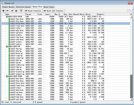Click the icon beside adsl1-rdp-down
This screenshot has width=134, height=105.
pyautogui.click(x=9, y=37)
